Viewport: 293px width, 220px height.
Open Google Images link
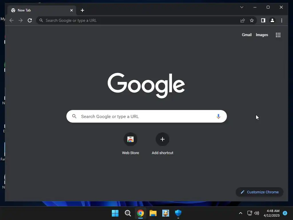coord(262,35)
